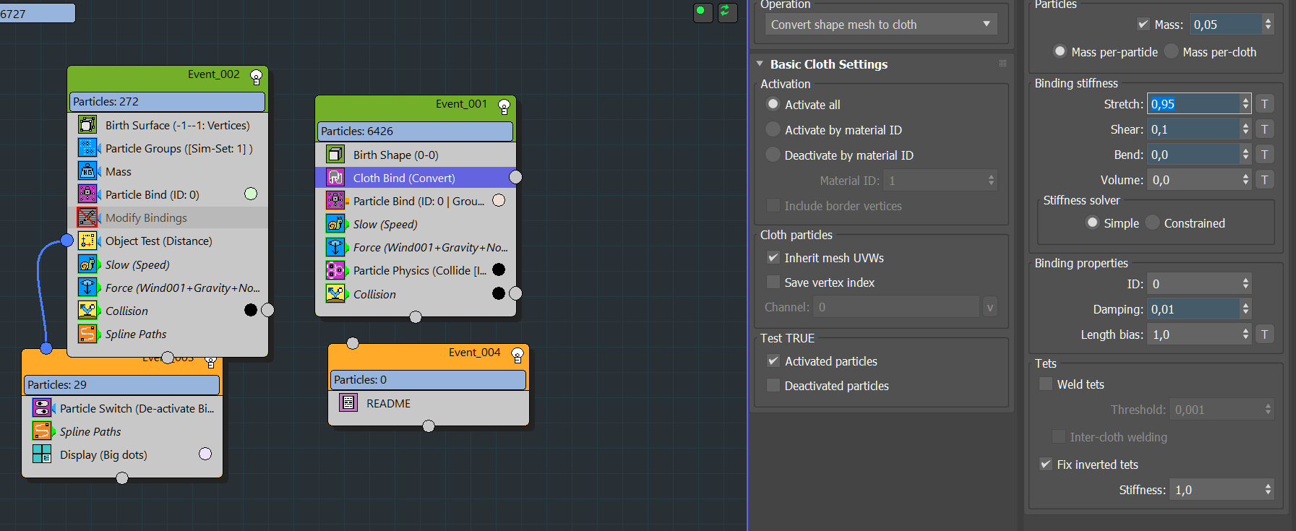Click the T button next to Shear
Viewport: 1296px width, 531px height.
coord(1264,129)
